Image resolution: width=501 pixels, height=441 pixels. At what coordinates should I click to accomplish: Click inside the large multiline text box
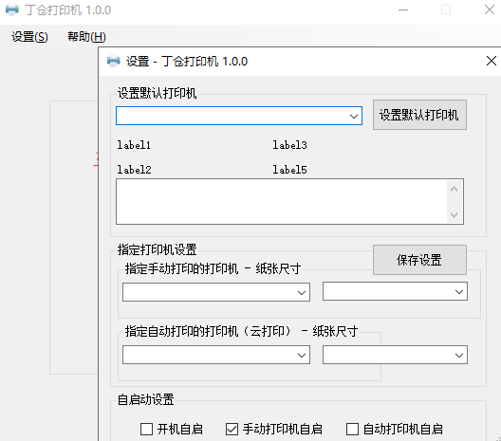pos(282,201)
